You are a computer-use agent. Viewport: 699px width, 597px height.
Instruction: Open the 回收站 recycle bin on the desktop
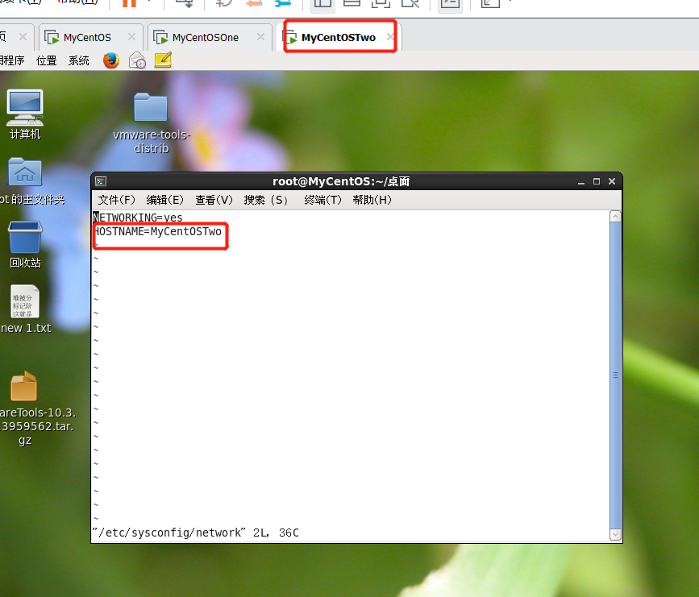pyautogui.click(x=25, y=234)
